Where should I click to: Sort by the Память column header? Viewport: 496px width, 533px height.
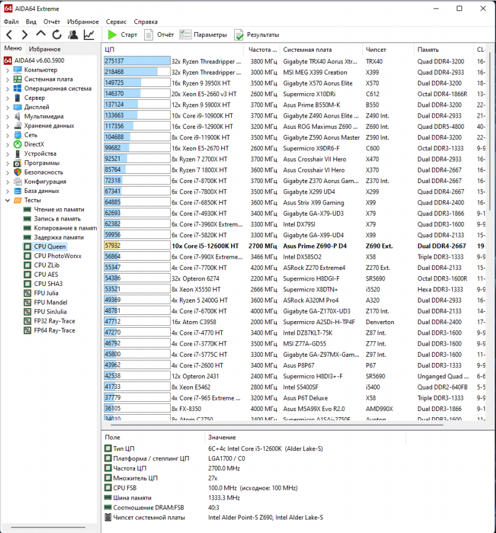click(x=443, y=50)
